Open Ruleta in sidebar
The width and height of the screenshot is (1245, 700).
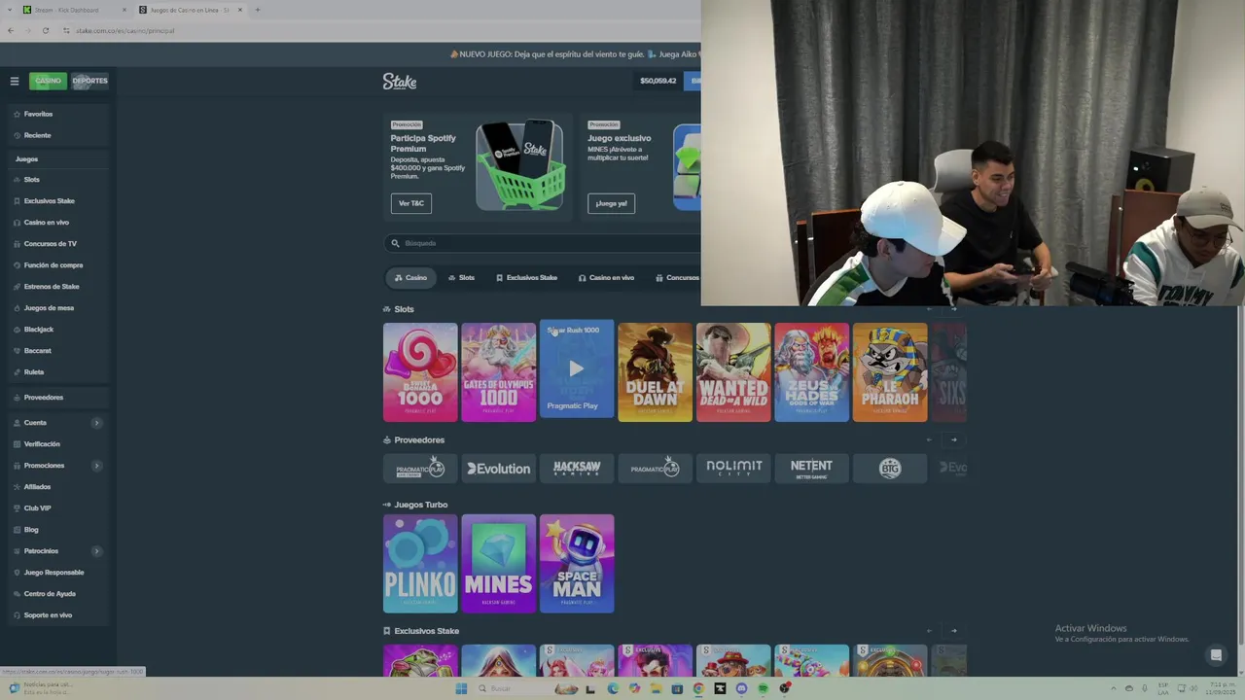pos(34,372)
